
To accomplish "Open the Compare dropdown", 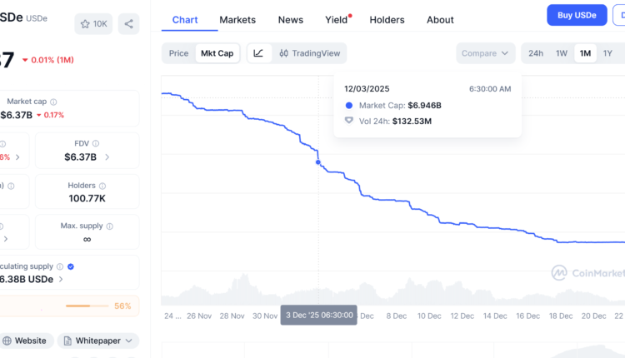I will (x=485, y=53).
